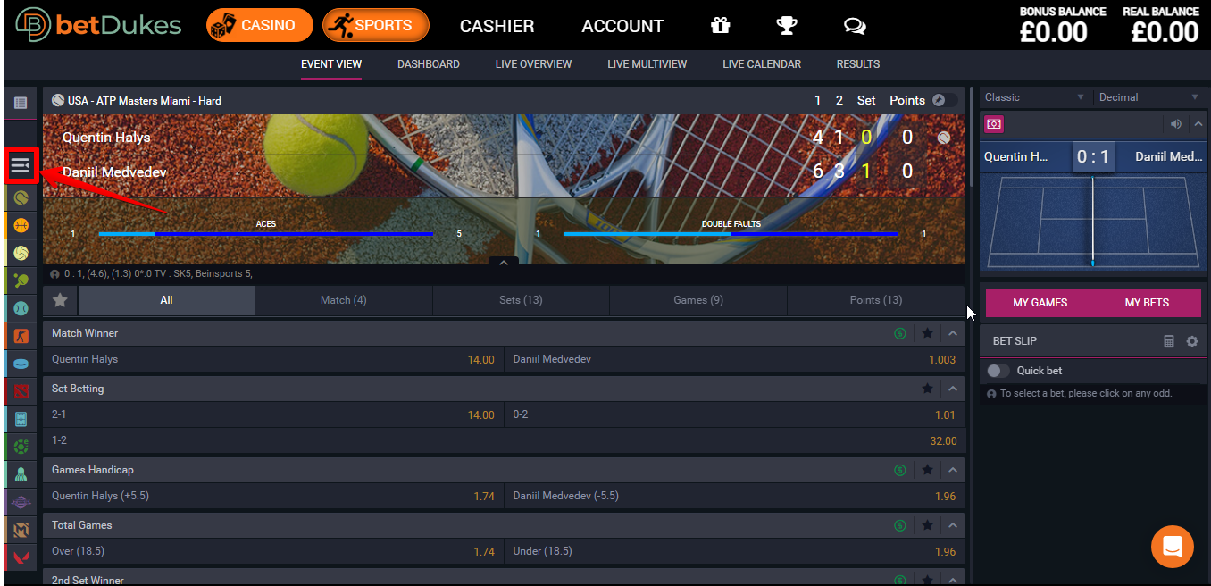
Task: Open the Account page
Action: pos(622,26)
